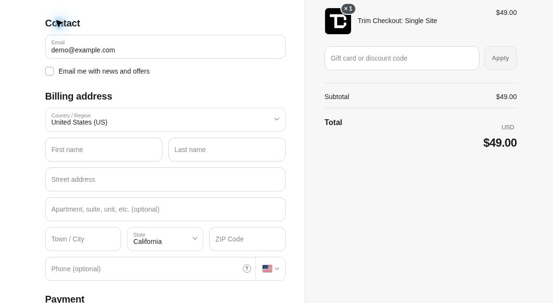Click into the First name field
Viewport: 553px width, 303px height.
tap(104, 150)
